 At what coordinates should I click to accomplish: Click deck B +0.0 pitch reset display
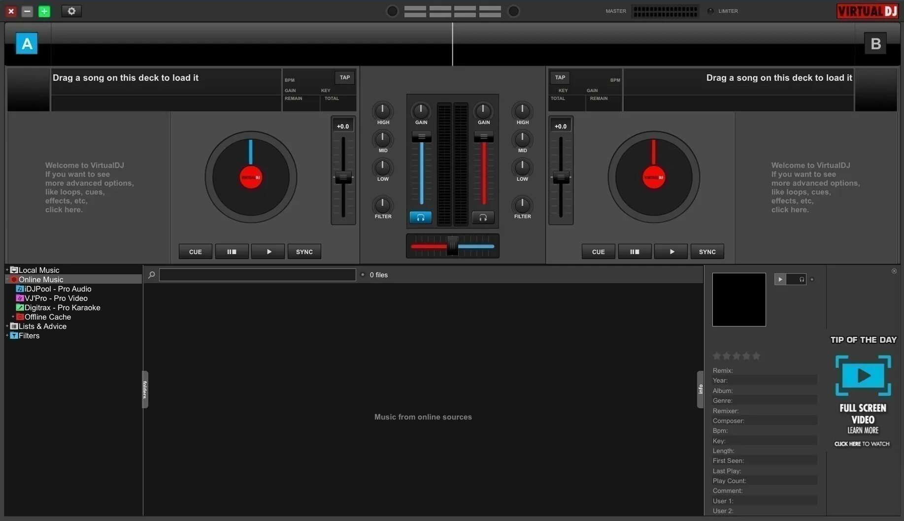point(561,126)
